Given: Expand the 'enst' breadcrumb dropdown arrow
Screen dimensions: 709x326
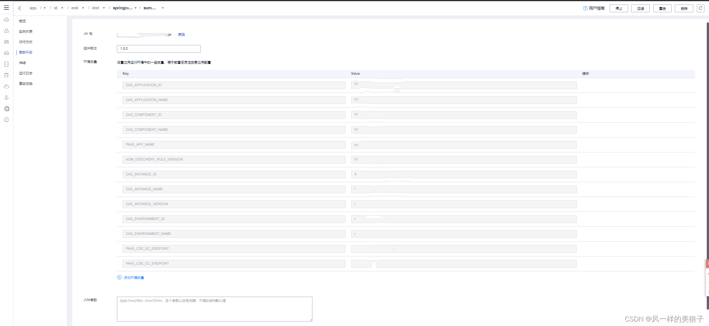Looking at the screenshot, I should click(x=83, y=8).
